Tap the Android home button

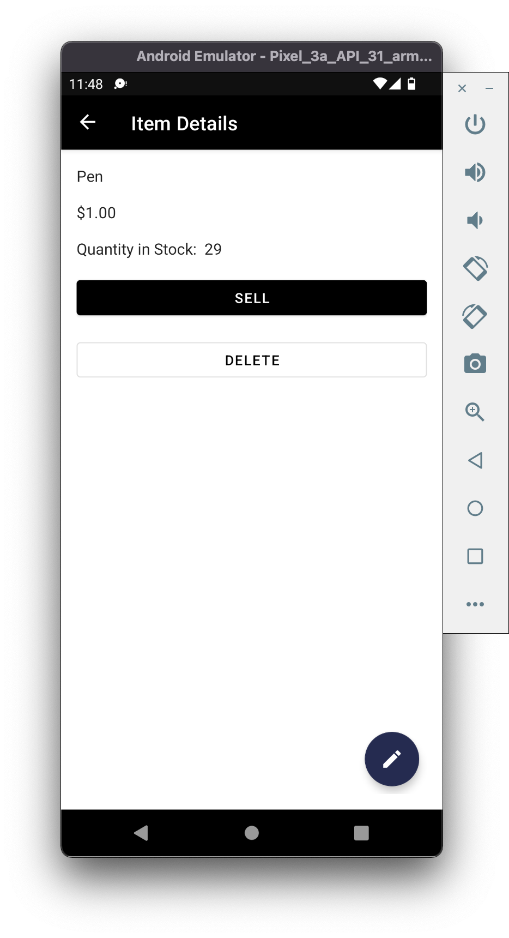pos(251,833)
